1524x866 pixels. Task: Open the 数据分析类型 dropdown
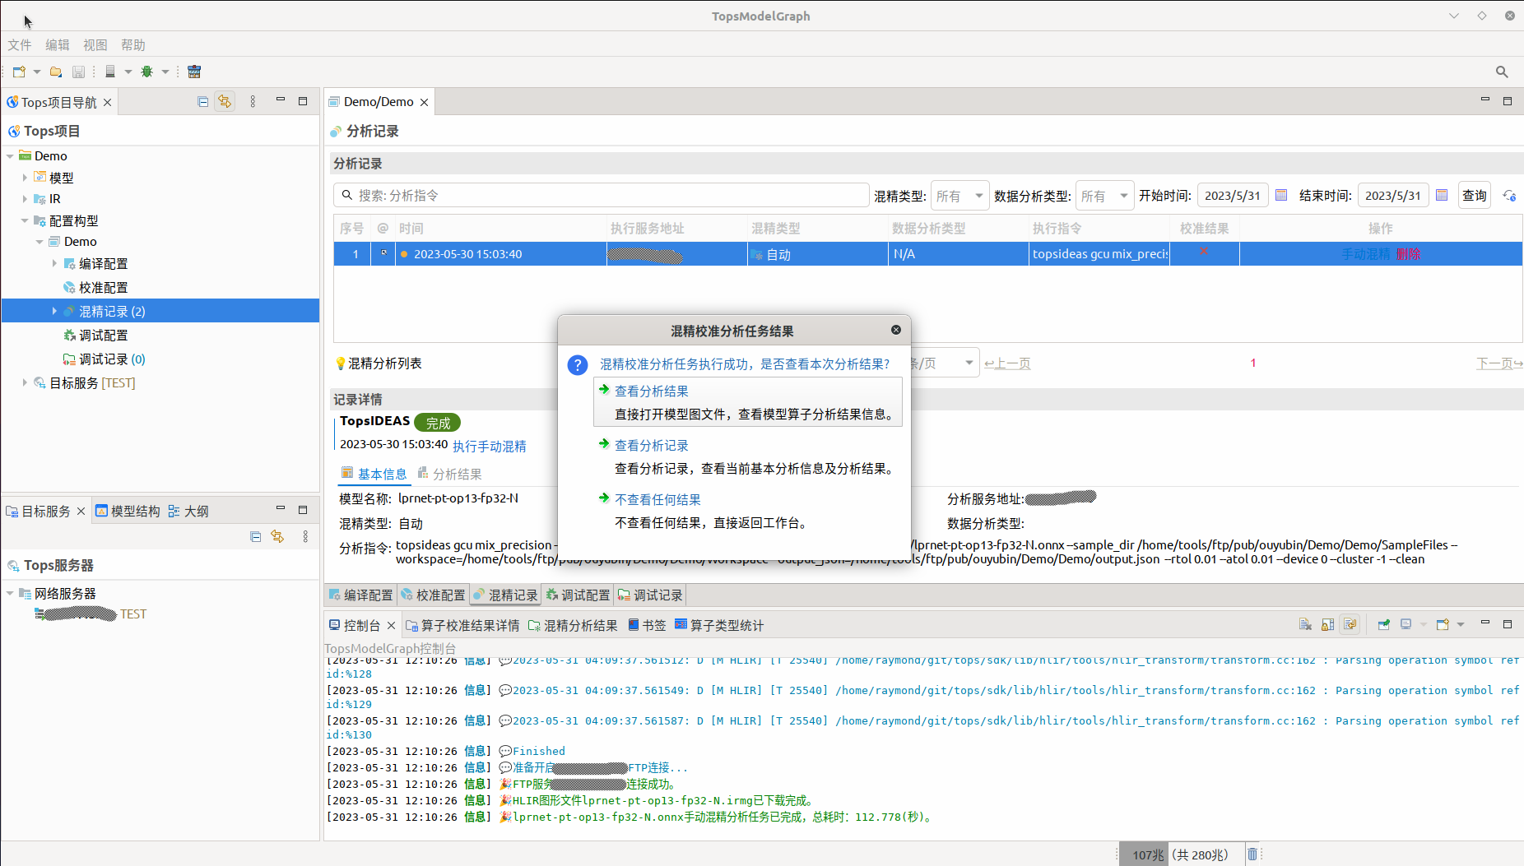coord(1104,196)
